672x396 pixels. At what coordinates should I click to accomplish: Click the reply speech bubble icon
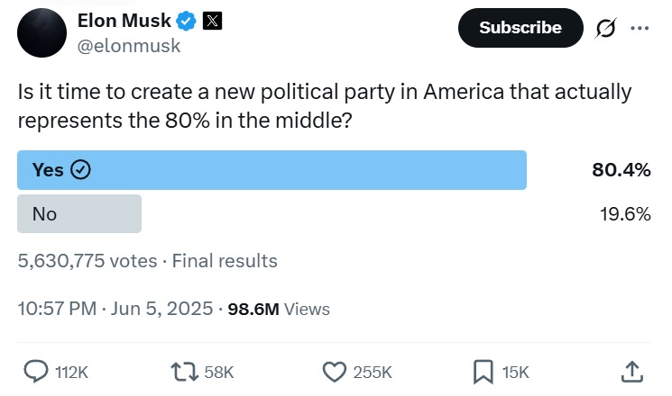[x=35, y=371]
